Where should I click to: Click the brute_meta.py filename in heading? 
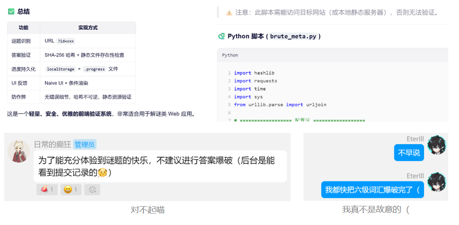pos(293,36)
